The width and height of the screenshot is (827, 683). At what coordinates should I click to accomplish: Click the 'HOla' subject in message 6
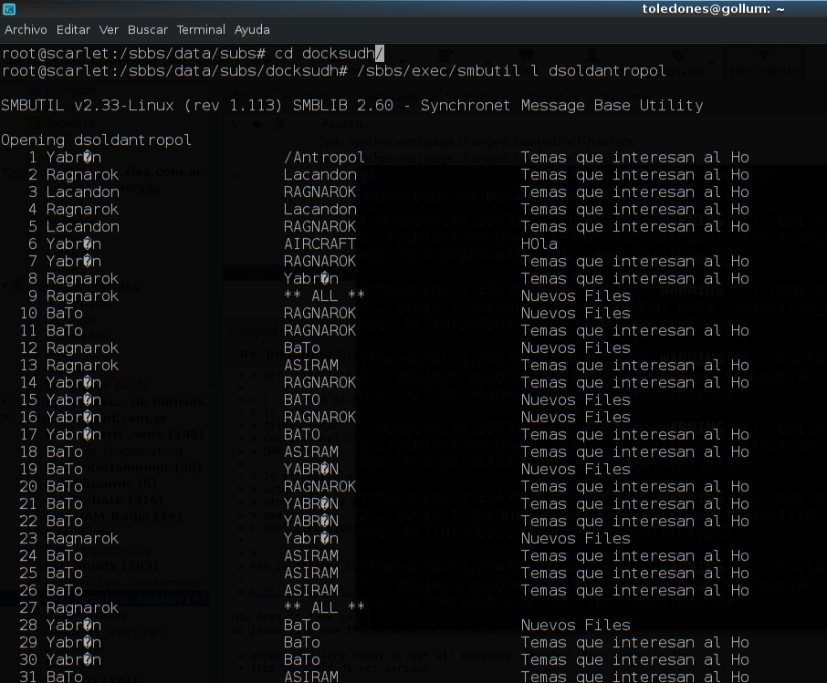click(x=539, y=243)
